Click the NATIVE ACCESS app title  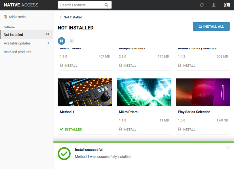[21, 5]
